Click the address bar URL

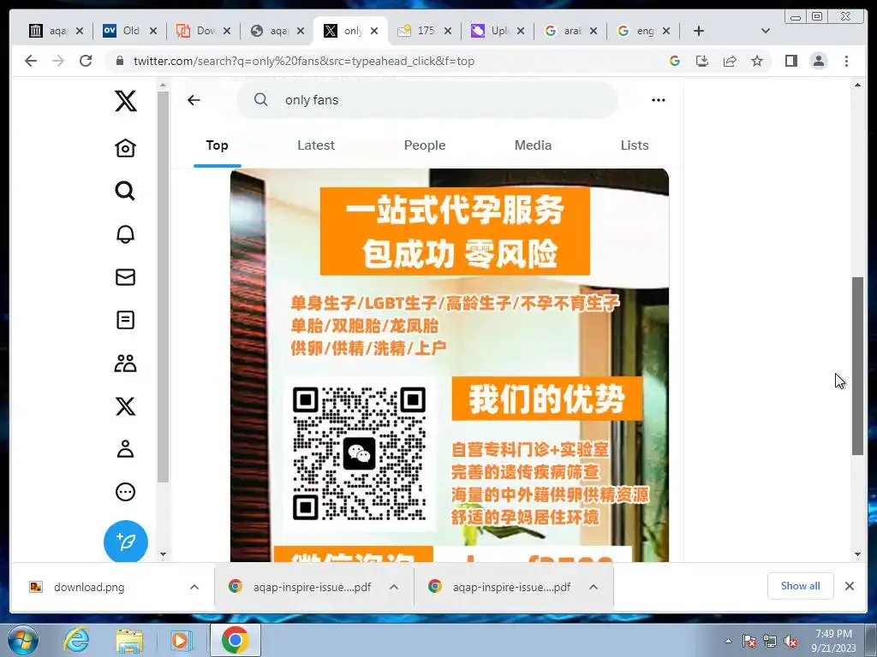click(304, 61)
